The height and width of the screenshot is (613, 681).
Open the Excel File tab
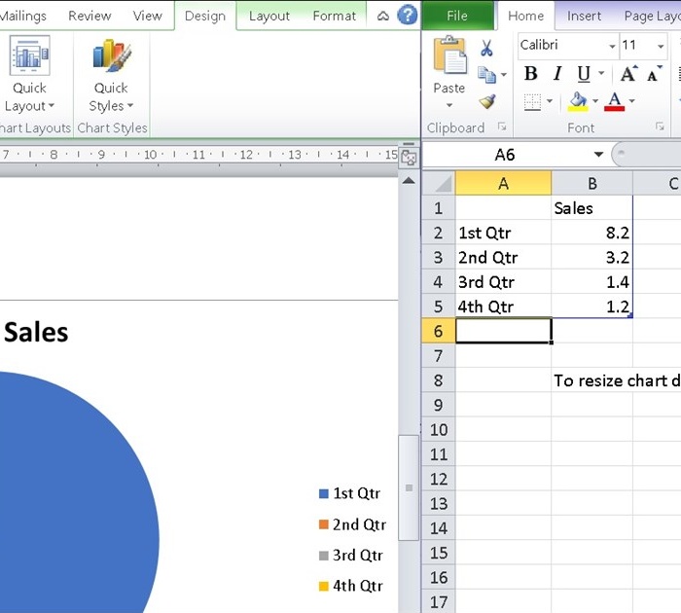[457, 17]
